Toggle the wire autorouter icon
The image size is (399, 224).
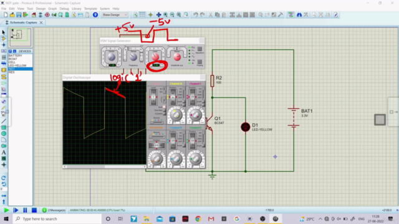click(x=291, y=15)
